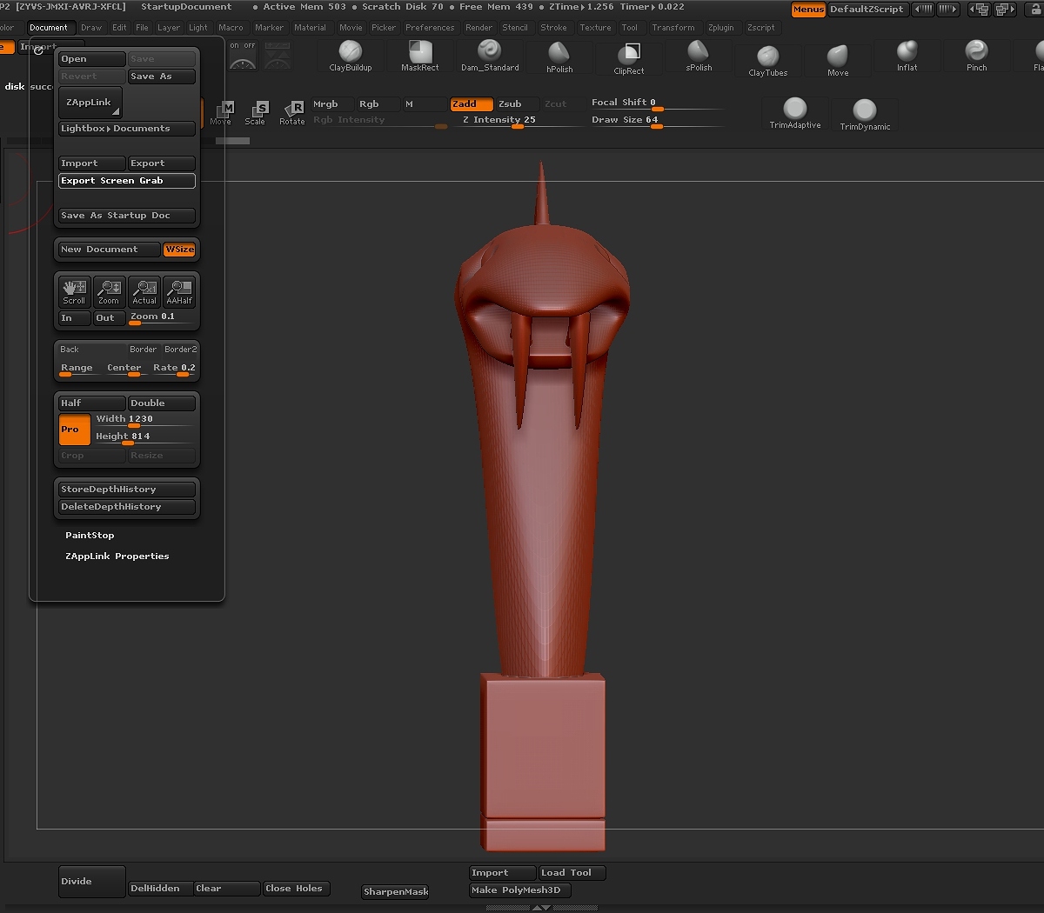Select the ClayBuildup brush
1044x913 pixels.
pyautogui.click(x=351, y=56)
